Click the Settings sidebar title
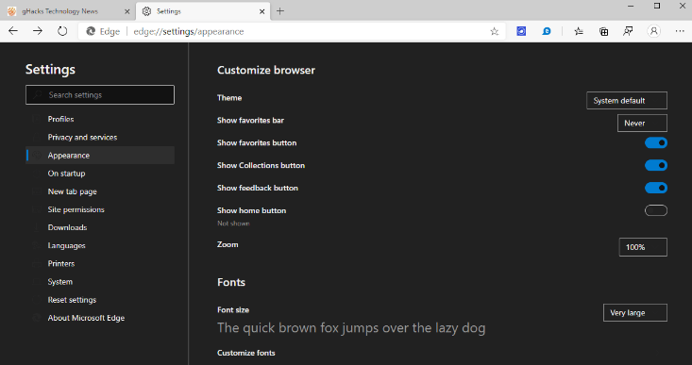 point(50,69)
